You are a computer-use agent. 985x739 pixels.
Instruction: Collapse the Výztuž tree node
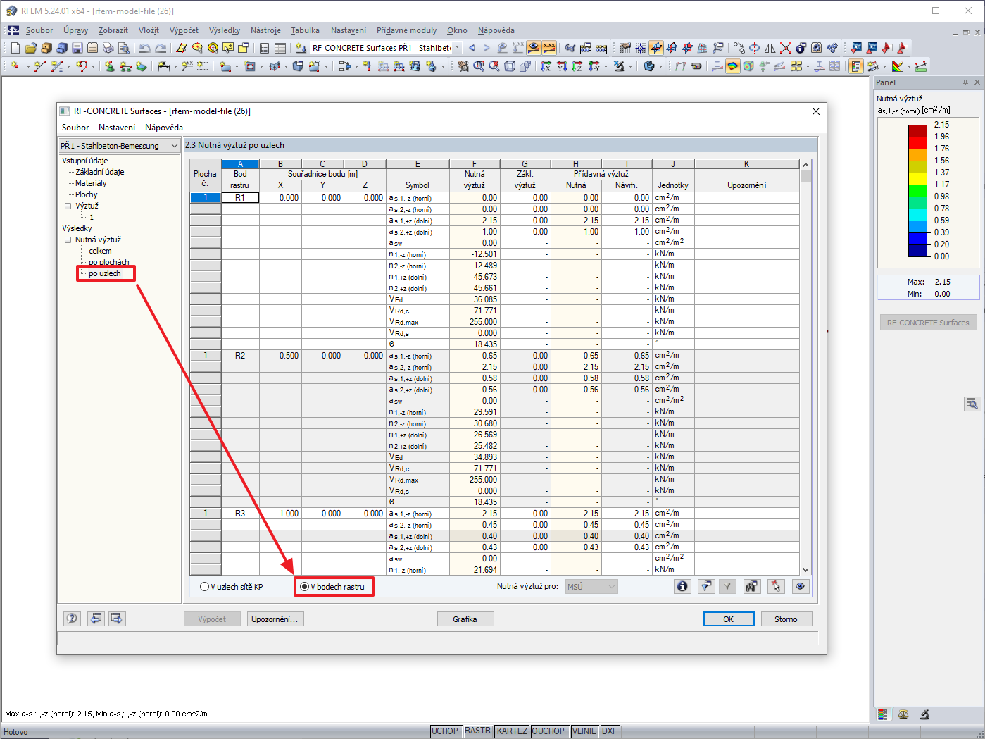[x=68, y=206]
